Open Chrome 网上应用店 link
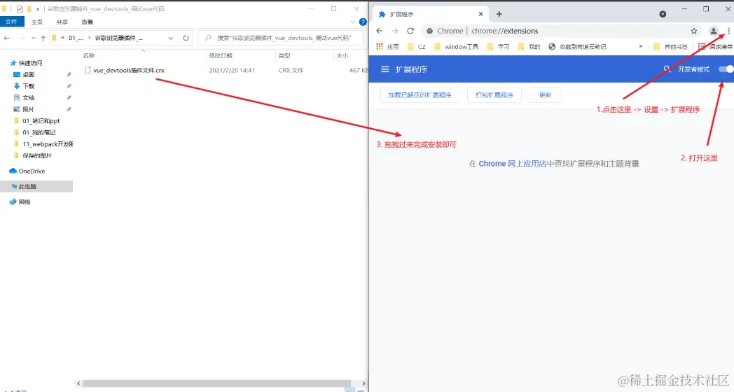The width and height of the screenshot is (734, 392). (512, 164)
